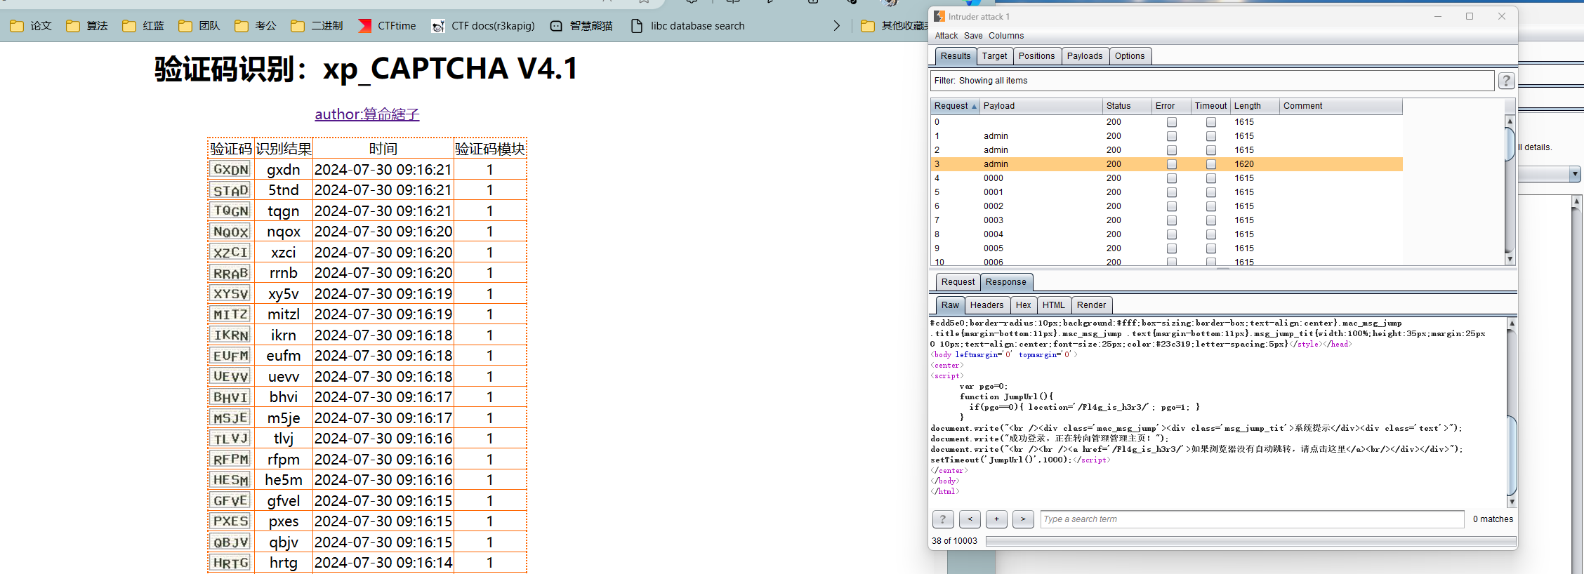Image resolution: width=1584 pixels, height=574 pixels.
Task: Open the Attack menu
Action: click(x=946, y=36)
